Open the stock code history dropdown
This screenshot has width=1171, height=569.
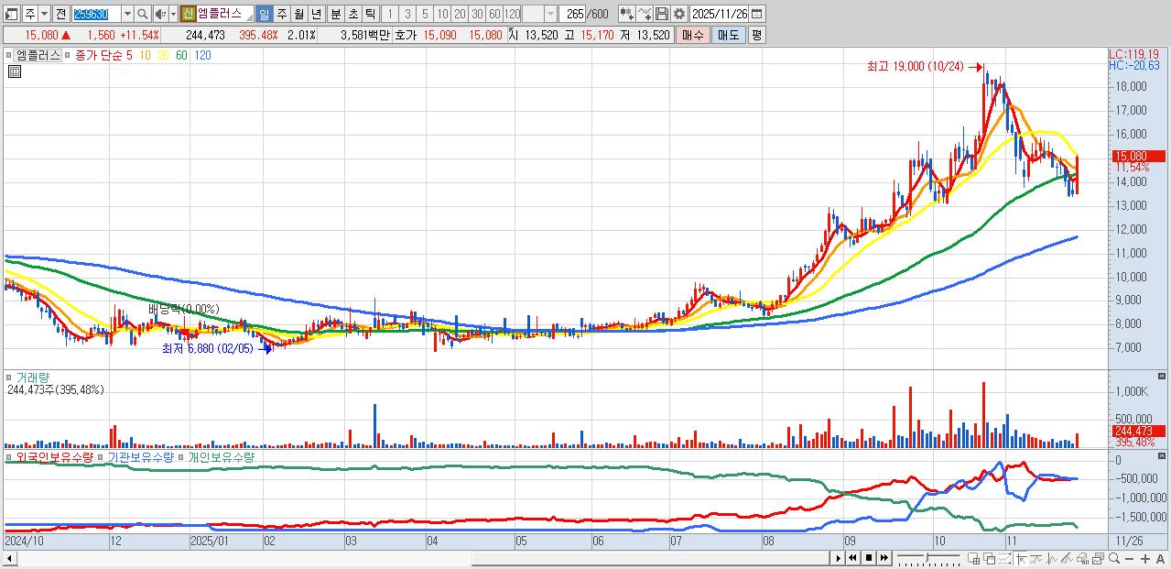point(127,14)
